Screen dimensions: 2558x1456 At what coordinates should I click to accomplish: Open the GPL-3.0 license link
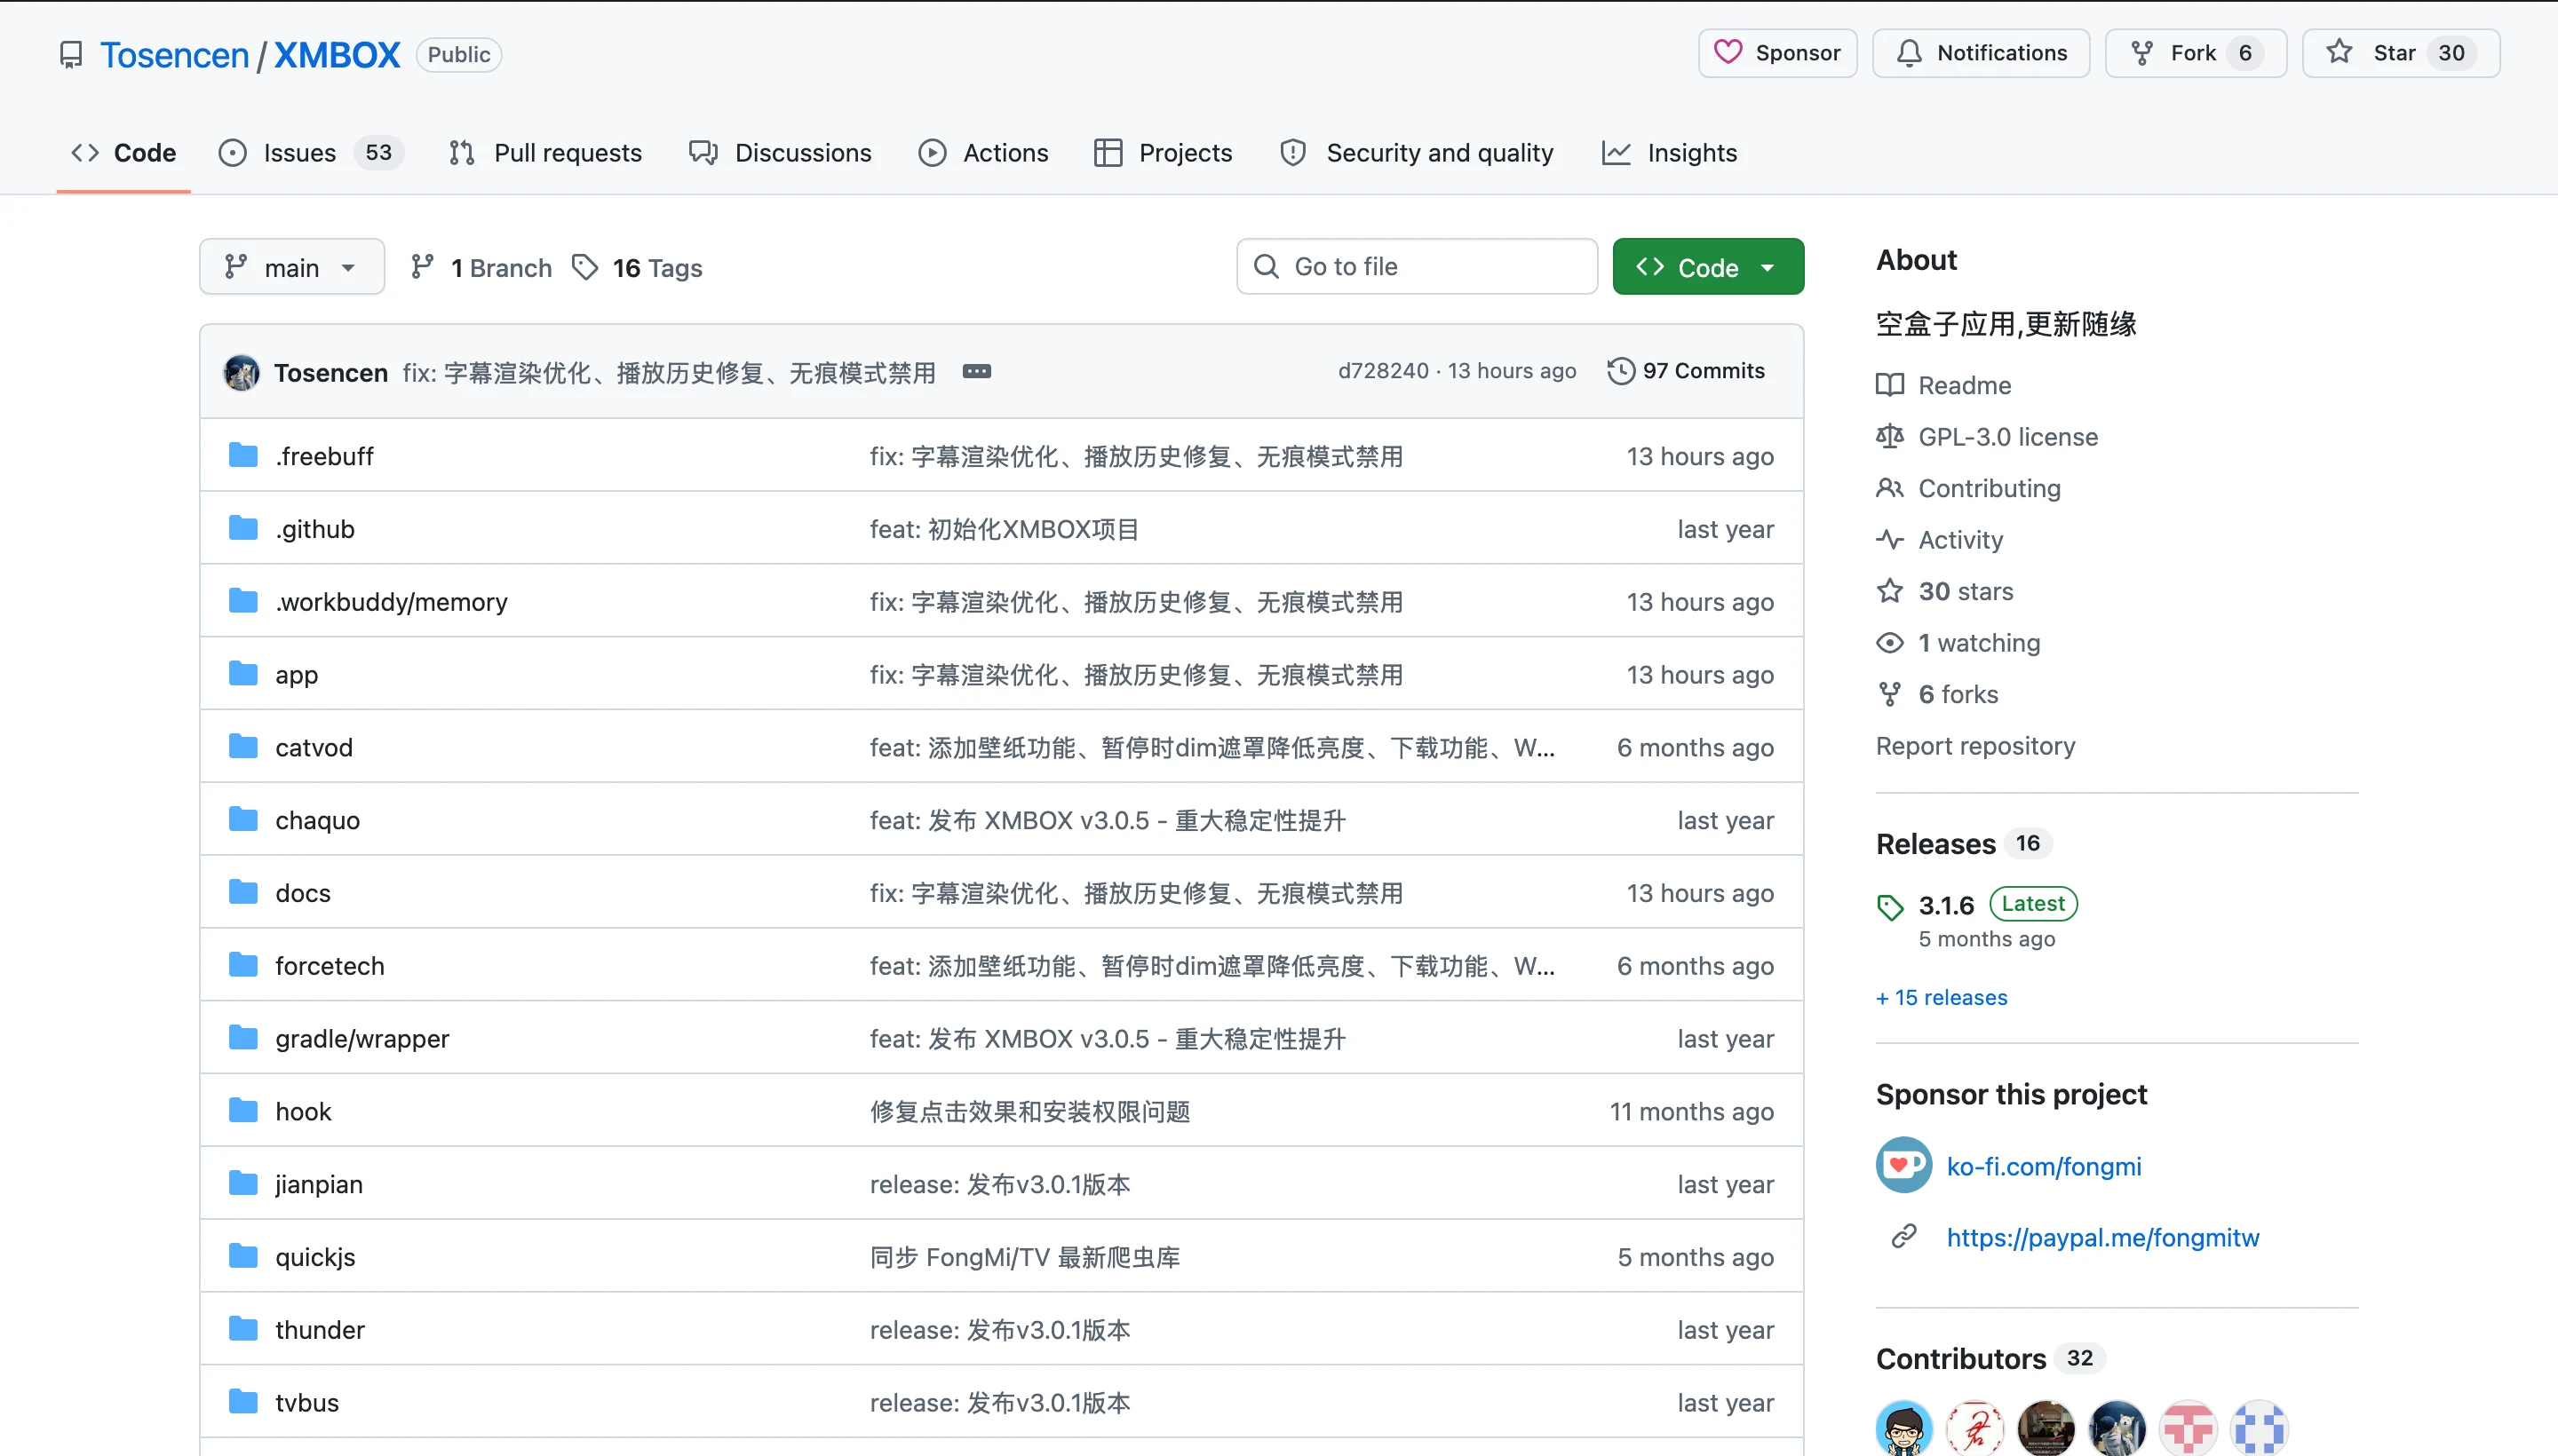(1987, 437)
